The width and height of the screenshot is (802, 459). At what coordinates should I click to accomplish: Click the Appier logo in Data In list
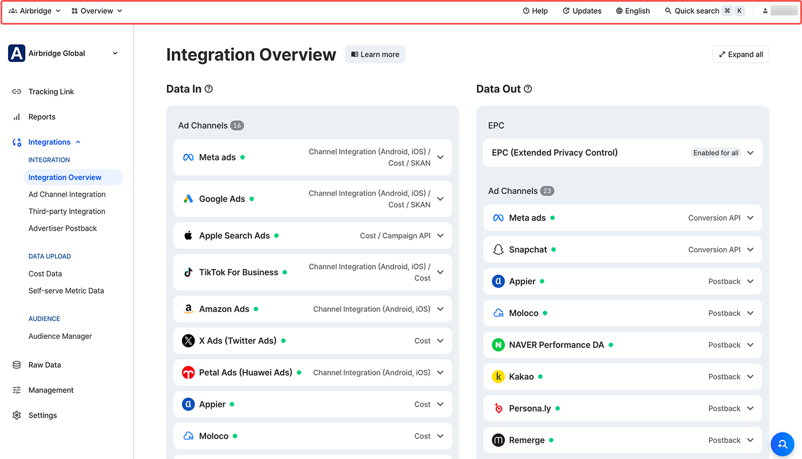pyautogui.click(x=188, y=404)
